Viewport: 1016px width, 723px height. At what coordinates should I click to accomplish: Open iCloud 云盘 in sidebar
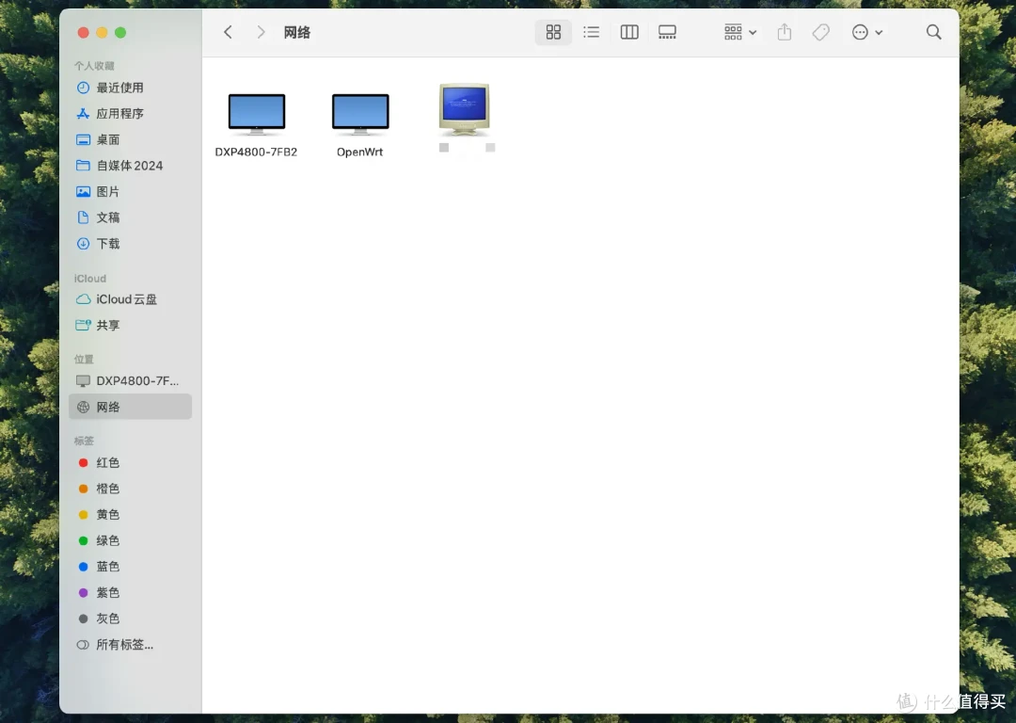click(130, 299)
